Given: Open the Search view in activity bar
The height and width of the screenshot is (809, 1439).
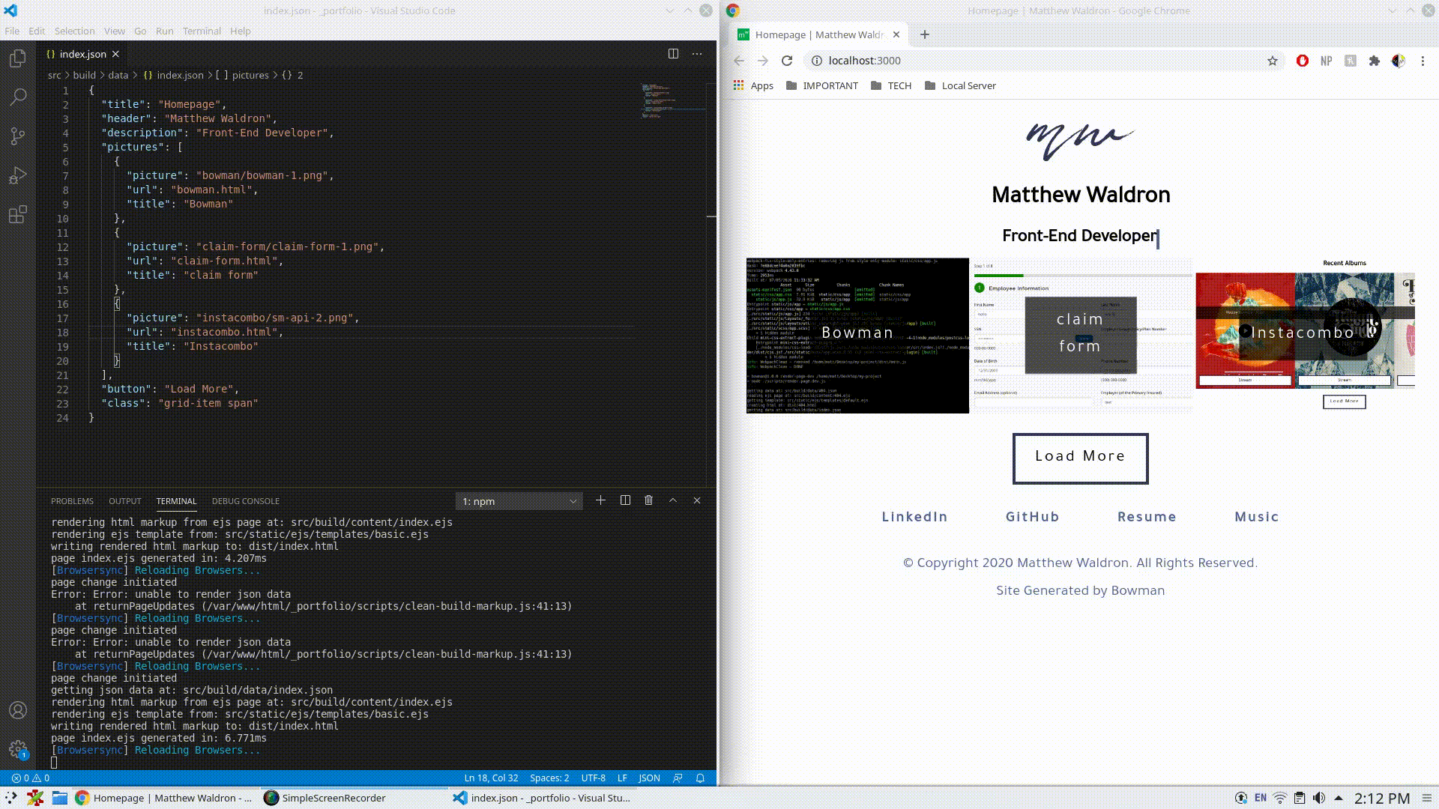Looking at the screenshot, I should [x=18, y=97].
